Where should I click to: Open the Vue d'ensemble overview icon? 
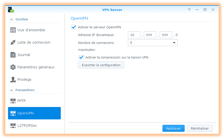(x=13, y=30)
